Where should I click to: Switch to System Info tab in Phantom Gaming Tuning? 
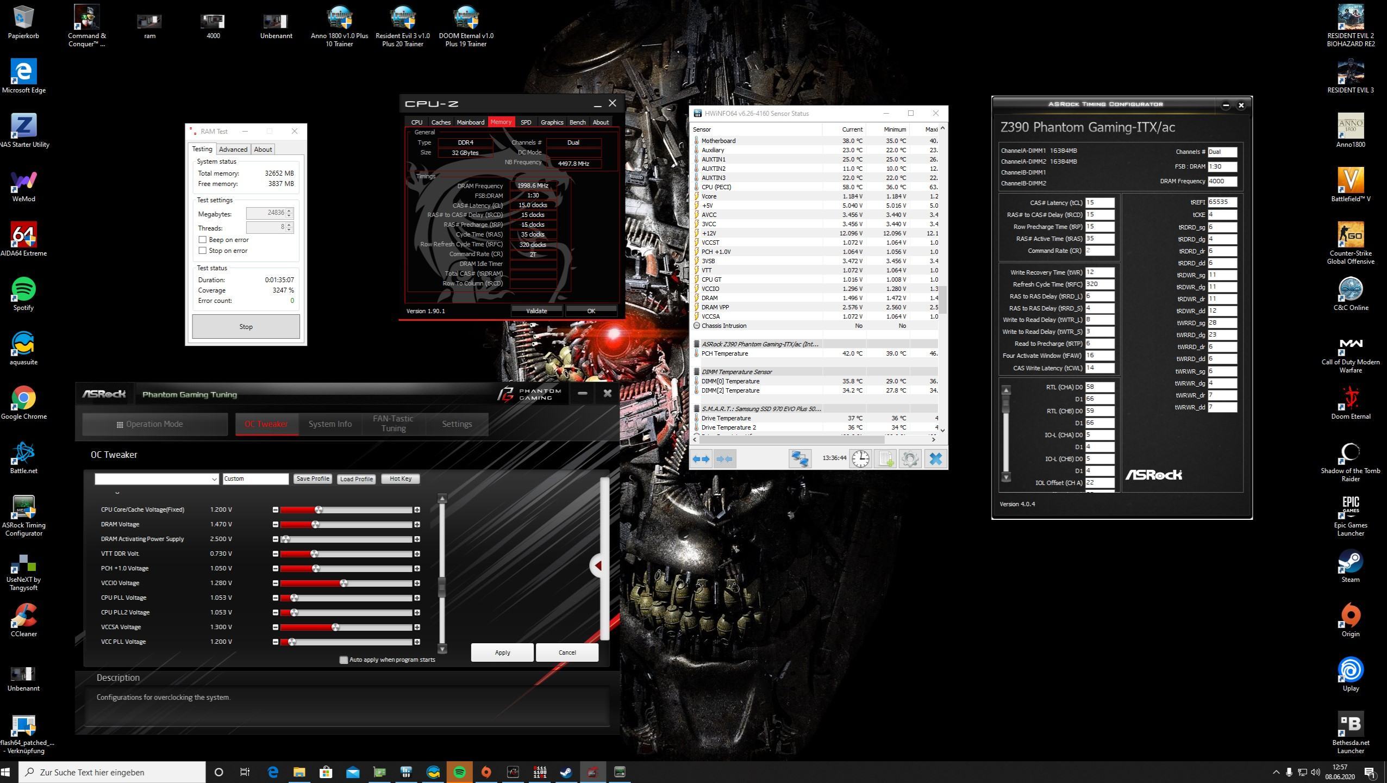[x=330, y=424]
